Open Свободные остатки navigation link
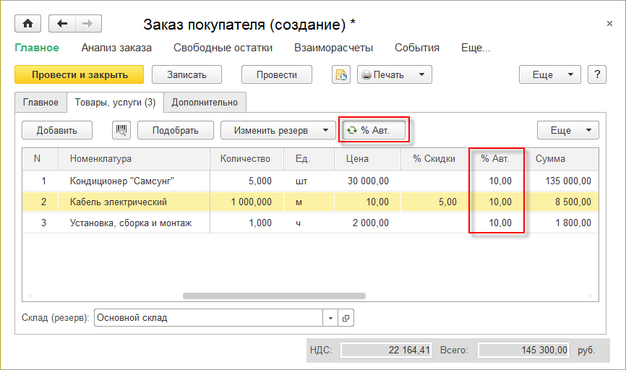 tap(223, 48)
